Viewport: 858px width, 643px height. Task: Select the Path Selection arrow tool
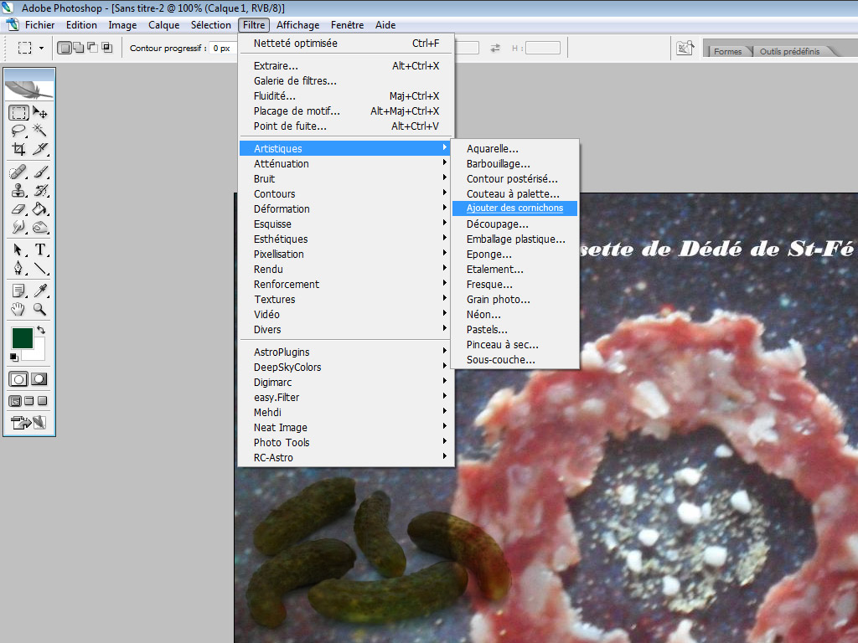(18, 249)
